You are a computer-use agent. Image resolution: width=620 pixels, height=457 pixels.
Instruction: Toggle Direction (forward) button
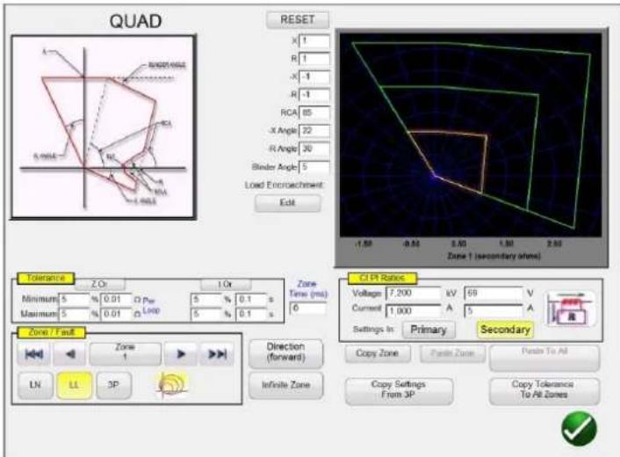(x=285, y=352)
